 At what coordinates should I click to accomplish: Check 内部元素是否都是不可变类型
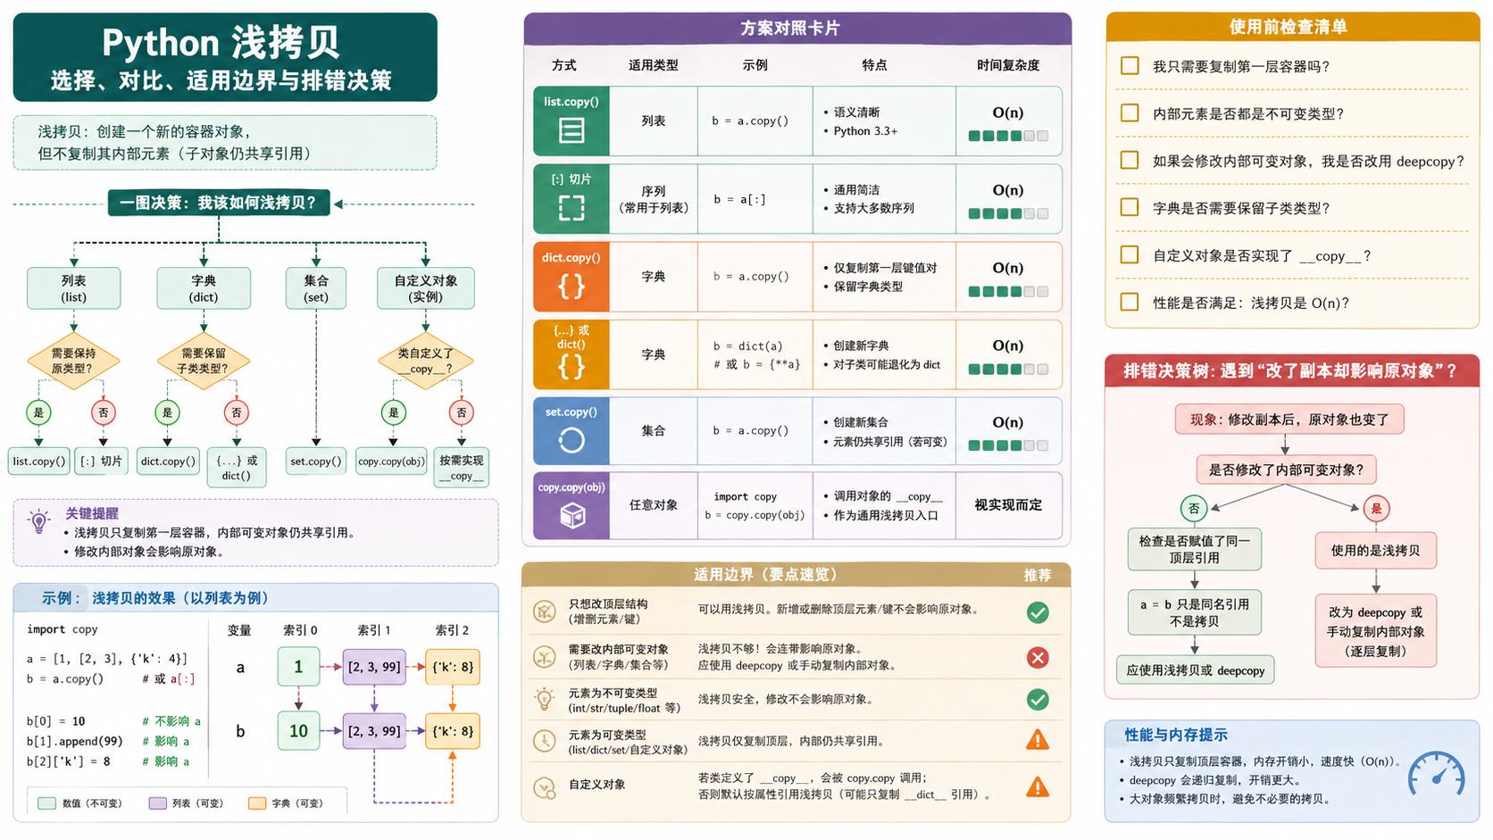(1130, 113)
